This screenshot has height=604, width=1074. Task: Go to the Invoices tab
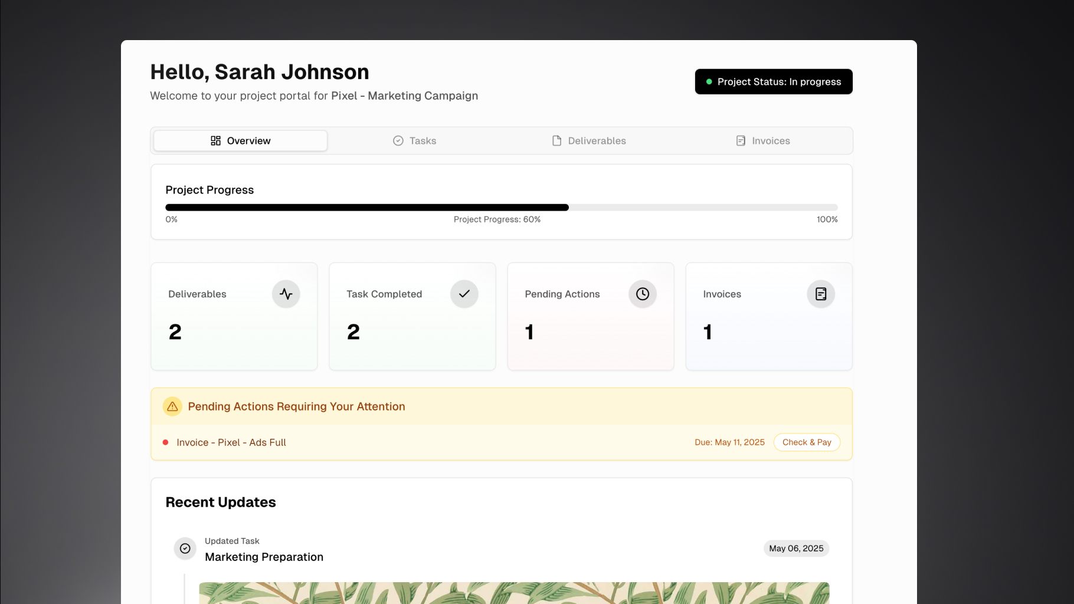(x=763, y=140)
